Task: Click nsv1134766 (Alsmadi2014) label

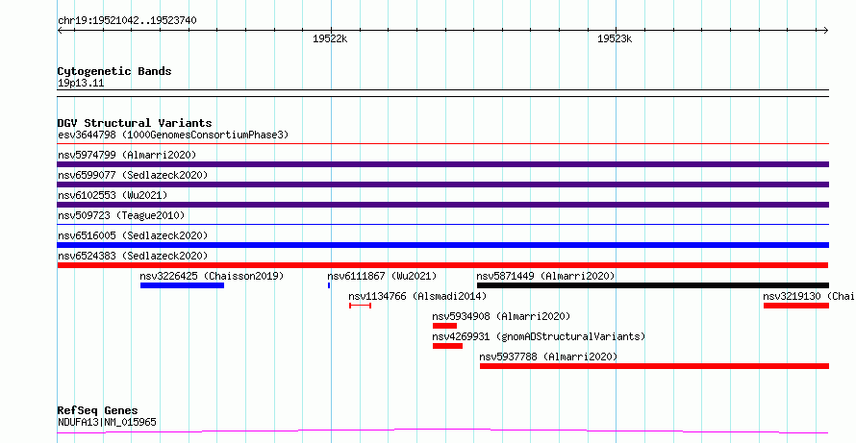Action: pyautogui.click(x=417, y=296)
